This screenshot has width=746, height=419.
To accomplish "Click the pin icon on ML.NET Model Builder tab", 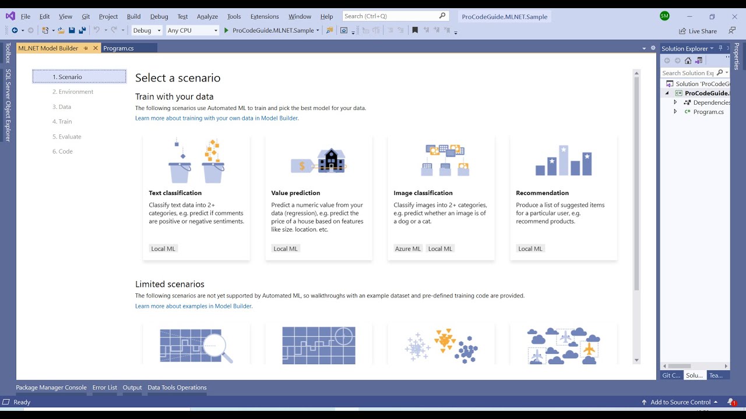I will pyautogui.click(x=86, y=48).
